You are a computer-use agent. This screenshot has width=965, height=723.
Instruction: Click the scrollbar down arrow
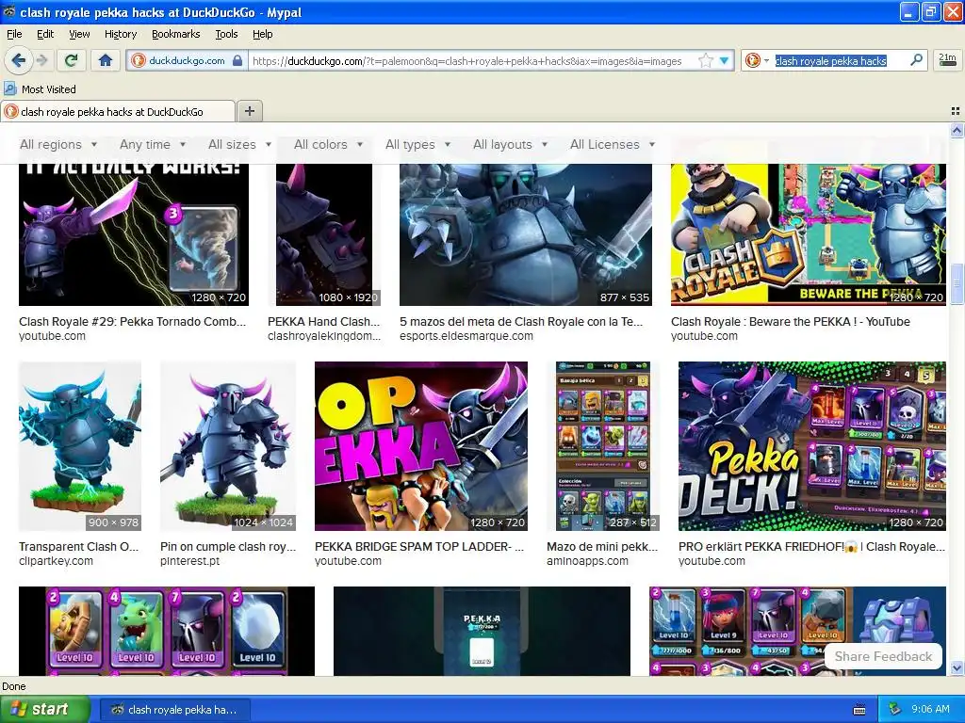(x=957, y=667)
